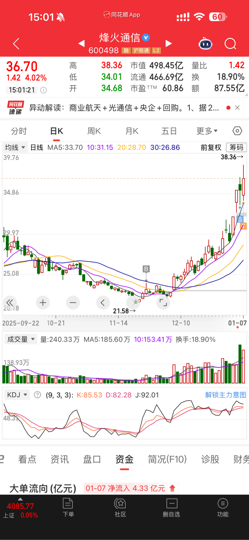Tap 异动解读 news text
The height and width of the screenshot is (540, 249).
point(124,108)
